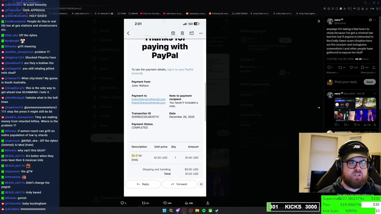Open Steam from the taskbar
The image size is (381, 214).
point(217,211)
